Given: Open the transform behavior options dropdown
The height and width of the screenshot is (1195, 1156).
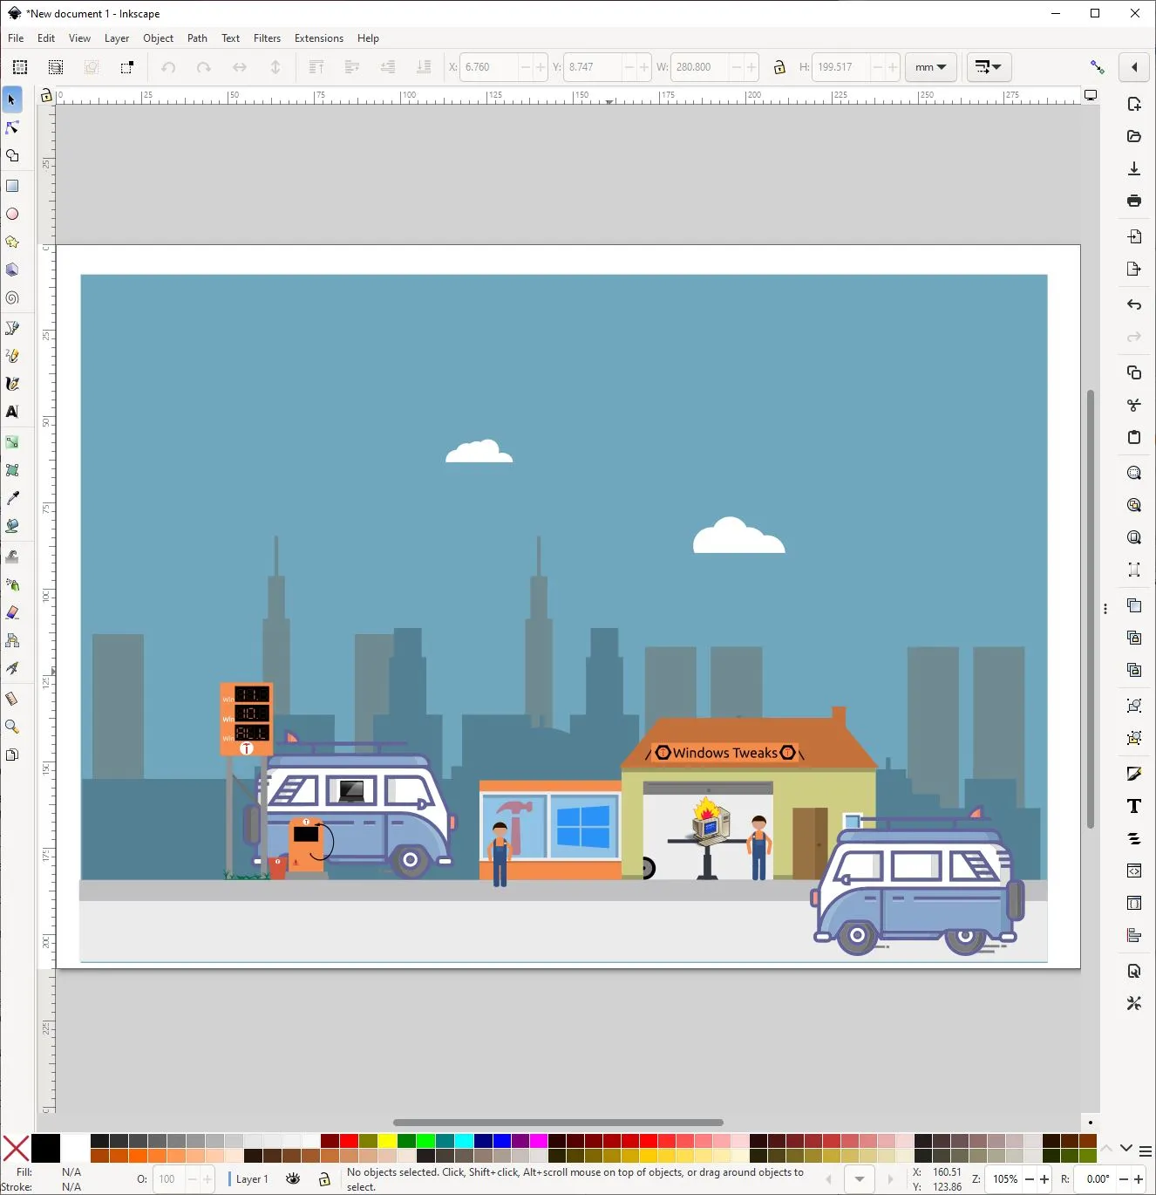Looking at the screenshot, I should coord(989,67).
